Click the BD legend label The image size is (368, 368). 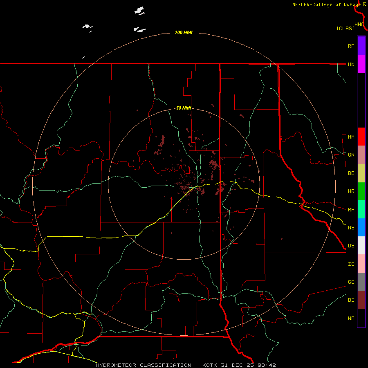click(x=351, y=173)
